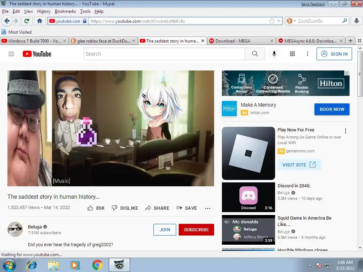This screenshot has height=272, width=363.
Task: Open the History menu
Action: coord(44,11)
